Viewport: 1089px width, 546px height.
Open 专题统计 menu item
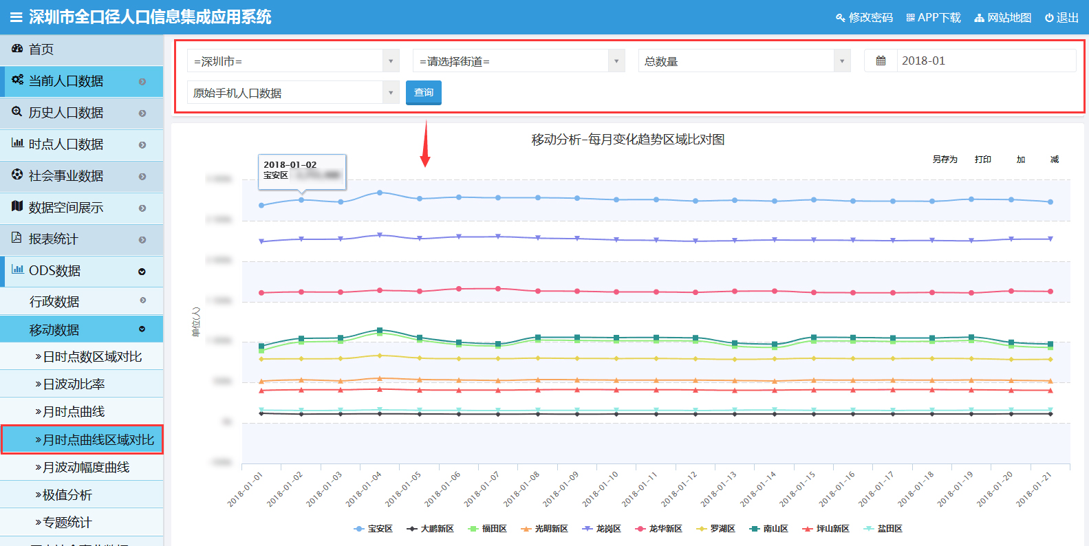82,522
